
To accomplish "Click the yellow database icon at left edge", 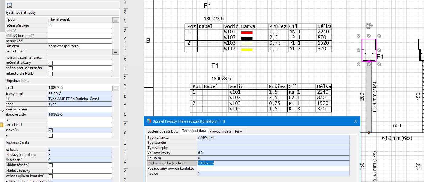I will click(1, 125).
